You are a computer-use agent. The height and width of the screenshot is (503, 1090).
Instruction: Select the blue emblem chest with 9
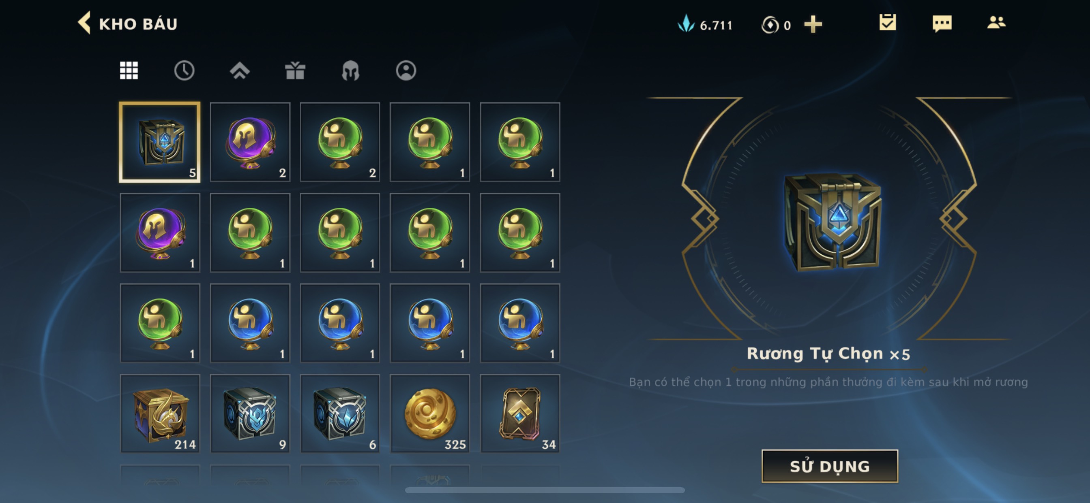click(250, 413)
